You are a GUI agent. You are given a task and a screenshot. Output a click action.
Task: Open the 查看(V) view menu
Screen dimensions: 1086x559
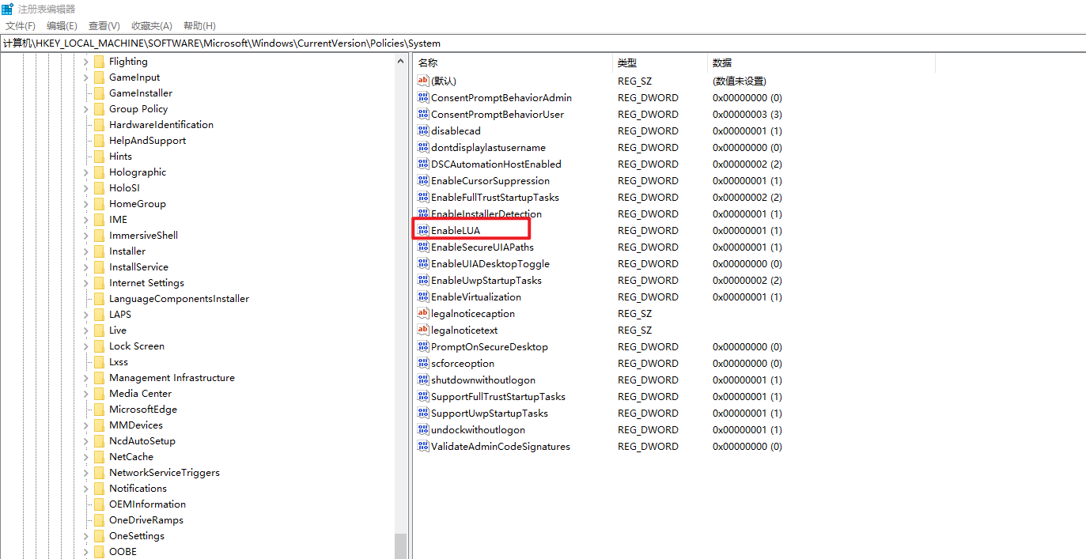tap(104, 26)
